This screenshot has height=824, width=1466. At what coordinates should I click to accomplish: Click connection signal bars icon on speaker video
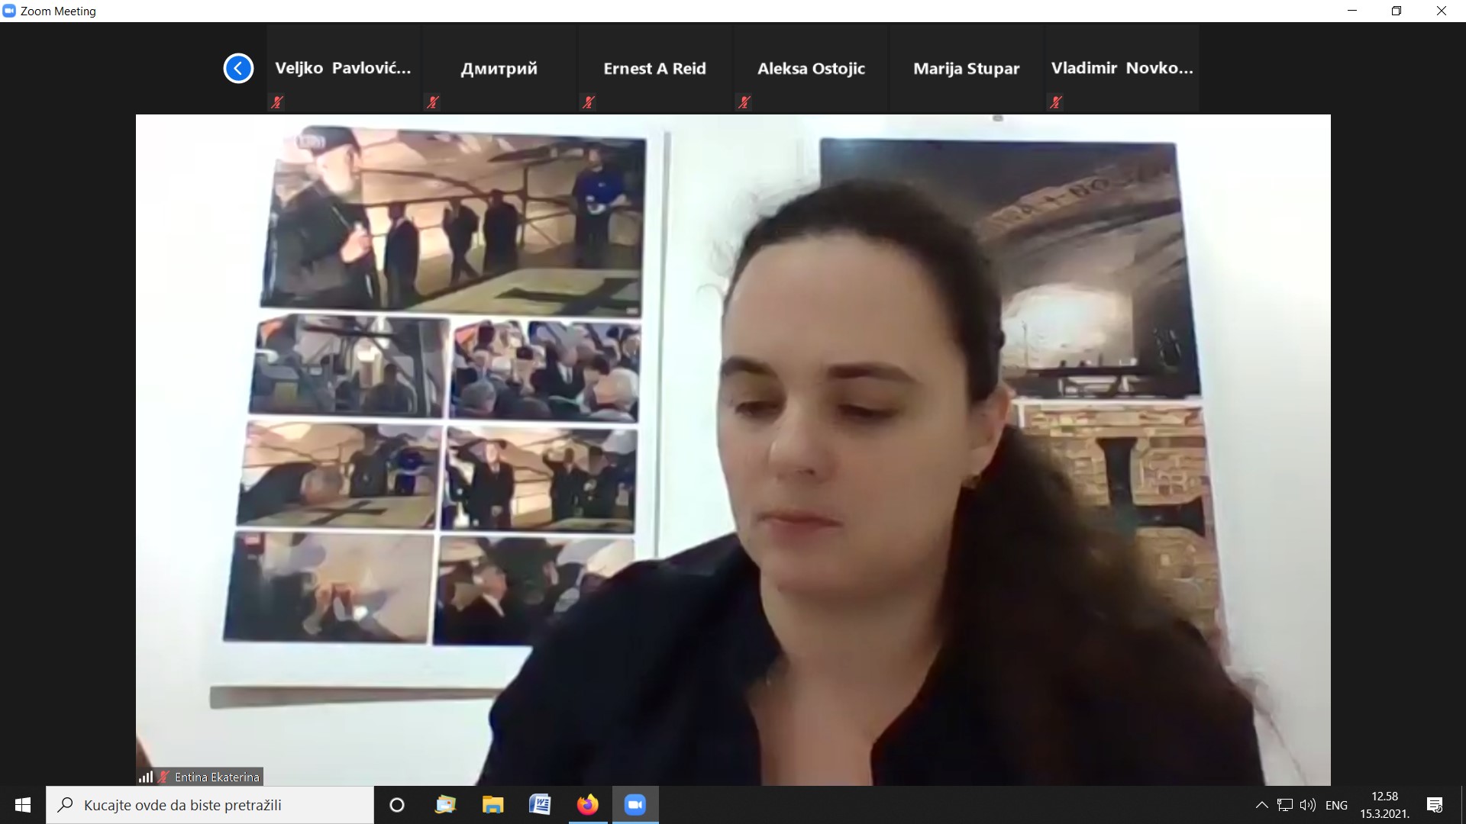146,777
